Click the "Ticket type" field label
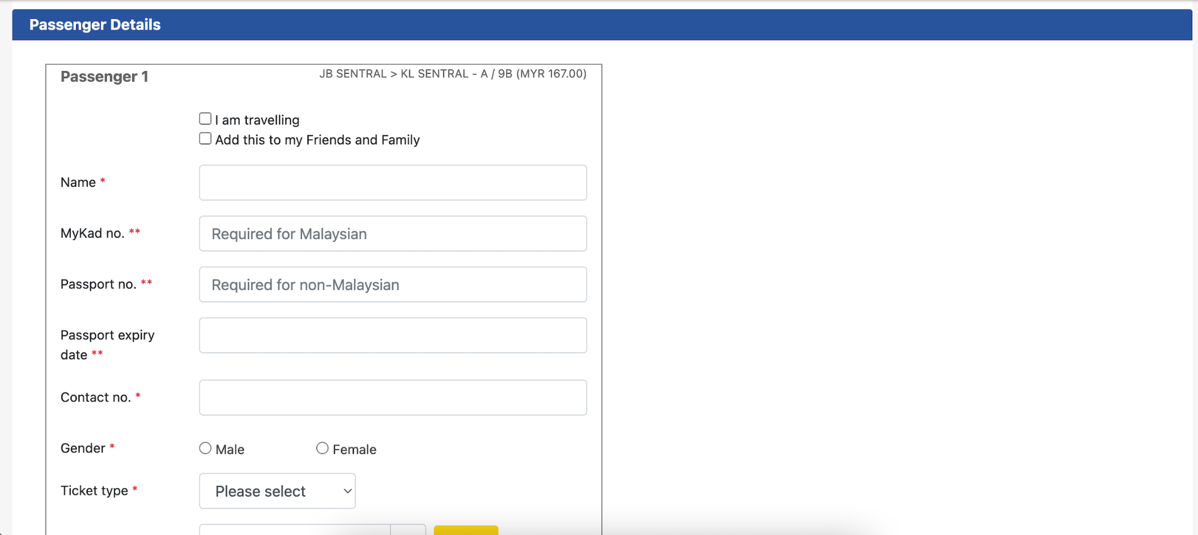Viewport: 1198px width, 535px height. point(94,491)
